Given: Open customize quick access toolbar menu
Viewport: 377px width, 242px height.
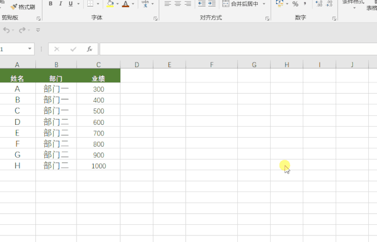Looking at the screenshot, I should click(38, 30).
